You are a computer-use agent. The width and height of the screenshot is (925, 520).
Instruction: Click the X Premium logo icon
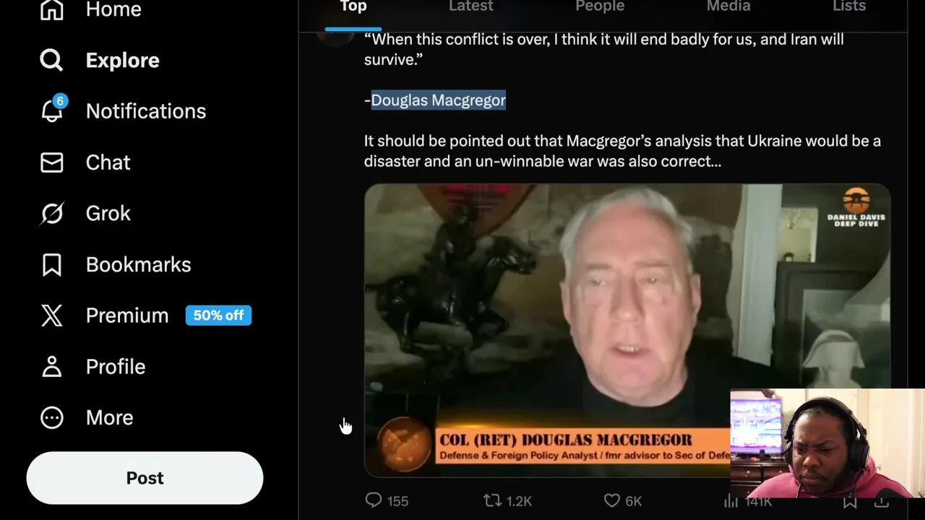[x=51, y=316]
